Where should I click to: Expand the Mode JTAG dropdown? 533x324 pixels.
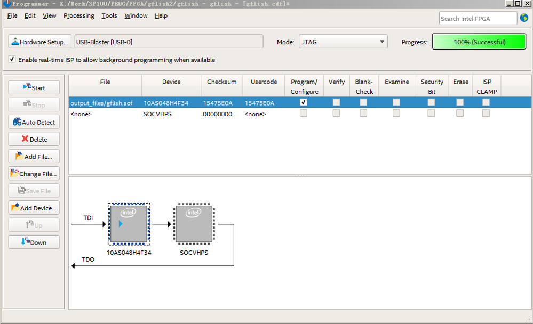(x=343, y=42)
